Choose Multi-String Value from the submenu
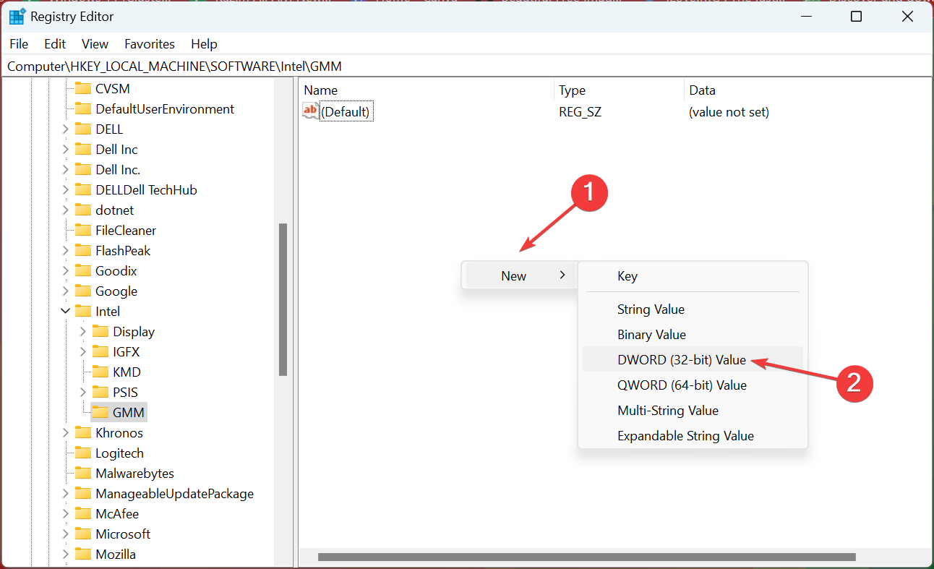This screenshot has width=934, height=569. tap(693, 411)
